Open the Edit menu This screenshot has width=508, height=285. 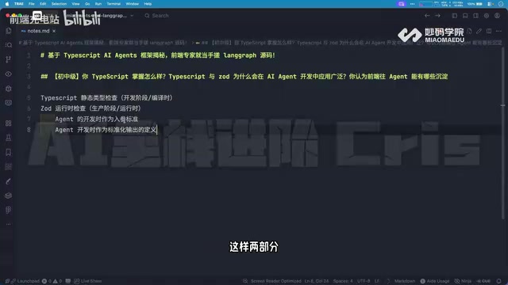43,4
